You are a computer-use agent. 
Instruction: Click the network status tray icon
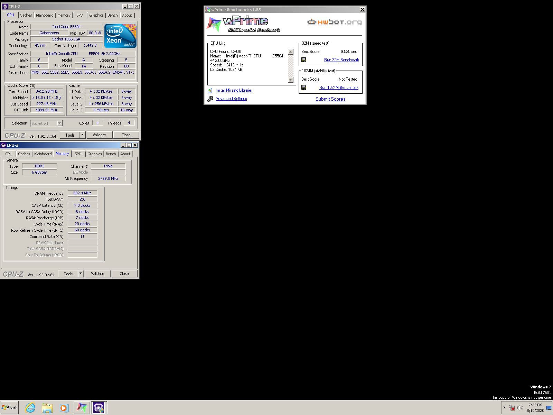click(x=512, y=408)
